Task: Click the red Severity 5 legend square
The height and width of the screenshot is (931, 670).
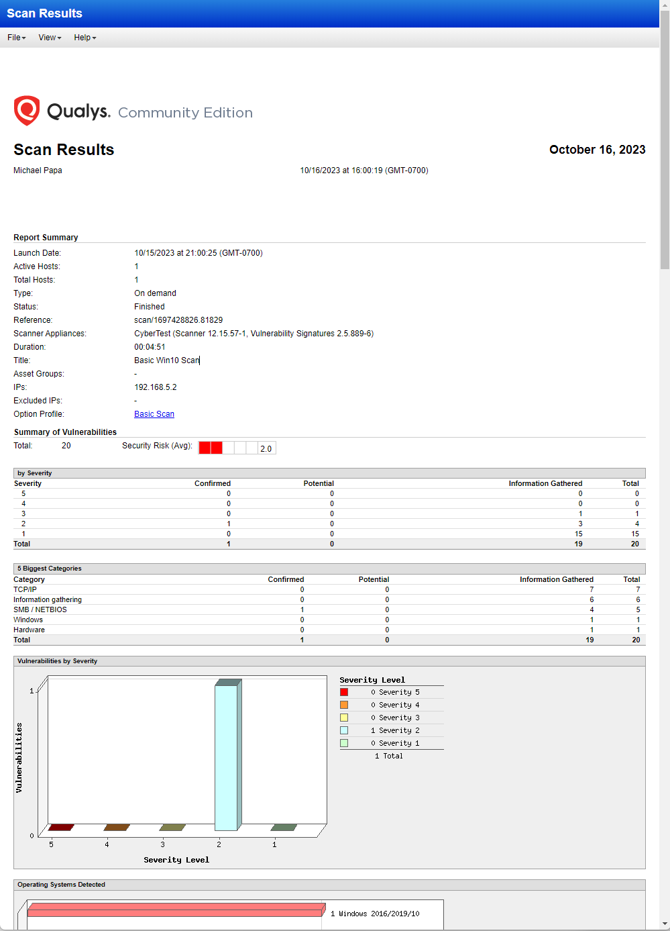Action: pos(345,691)
